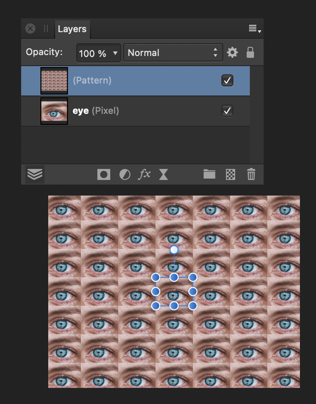
Task: Add a new pixel layer
Action: [230, 174]
